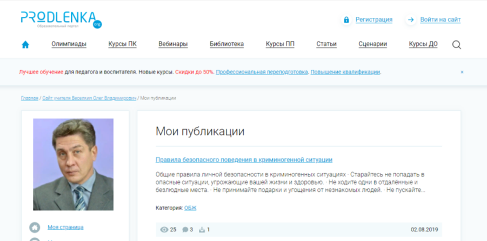Click the comments bubble icon
The height and width of the screenshot is (241, 487).
[x=185, y=230]
